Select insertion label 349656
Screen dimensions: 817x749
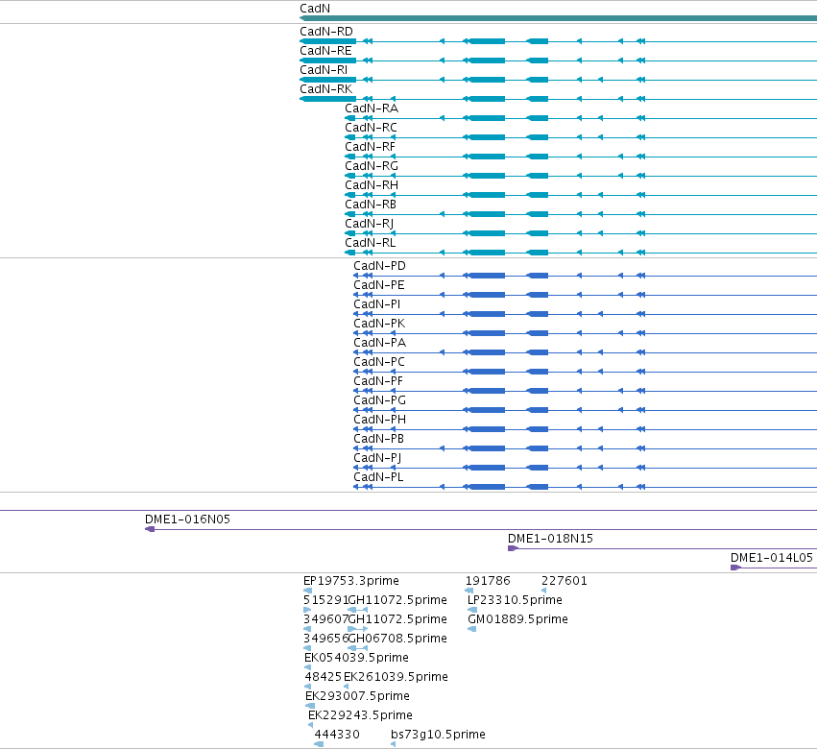point(325,639)
